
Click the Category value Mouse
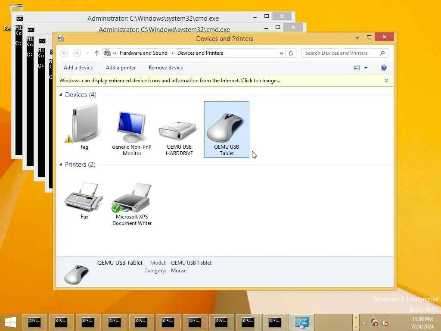[179, 271]
